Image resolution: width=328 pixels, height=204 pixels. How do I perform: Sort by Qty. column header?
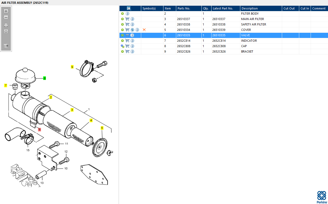click(x=206, y=8)
